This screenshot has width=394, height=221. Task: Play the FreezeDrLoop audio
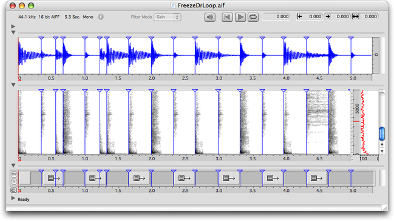(x=240, y=17)
